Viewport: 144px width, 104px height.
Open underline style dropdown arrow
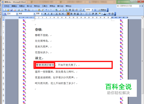pos(54,14)
